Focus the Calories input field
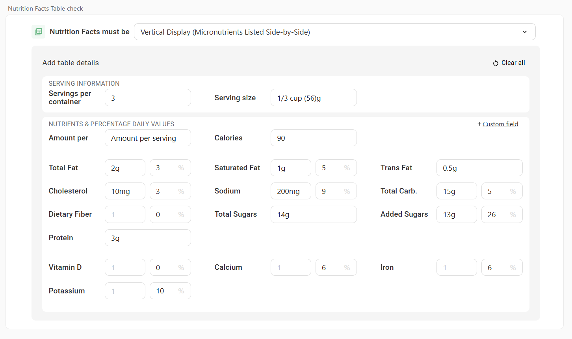The height and width of the screenshot is (339, 572). click(314, 138)
